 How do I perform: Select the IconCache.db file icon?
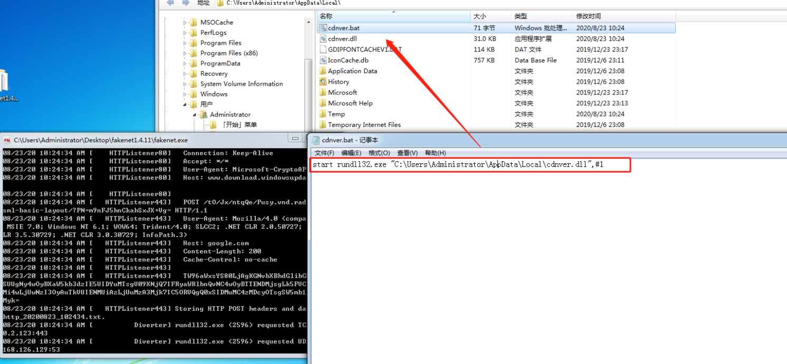pos(323,60)
